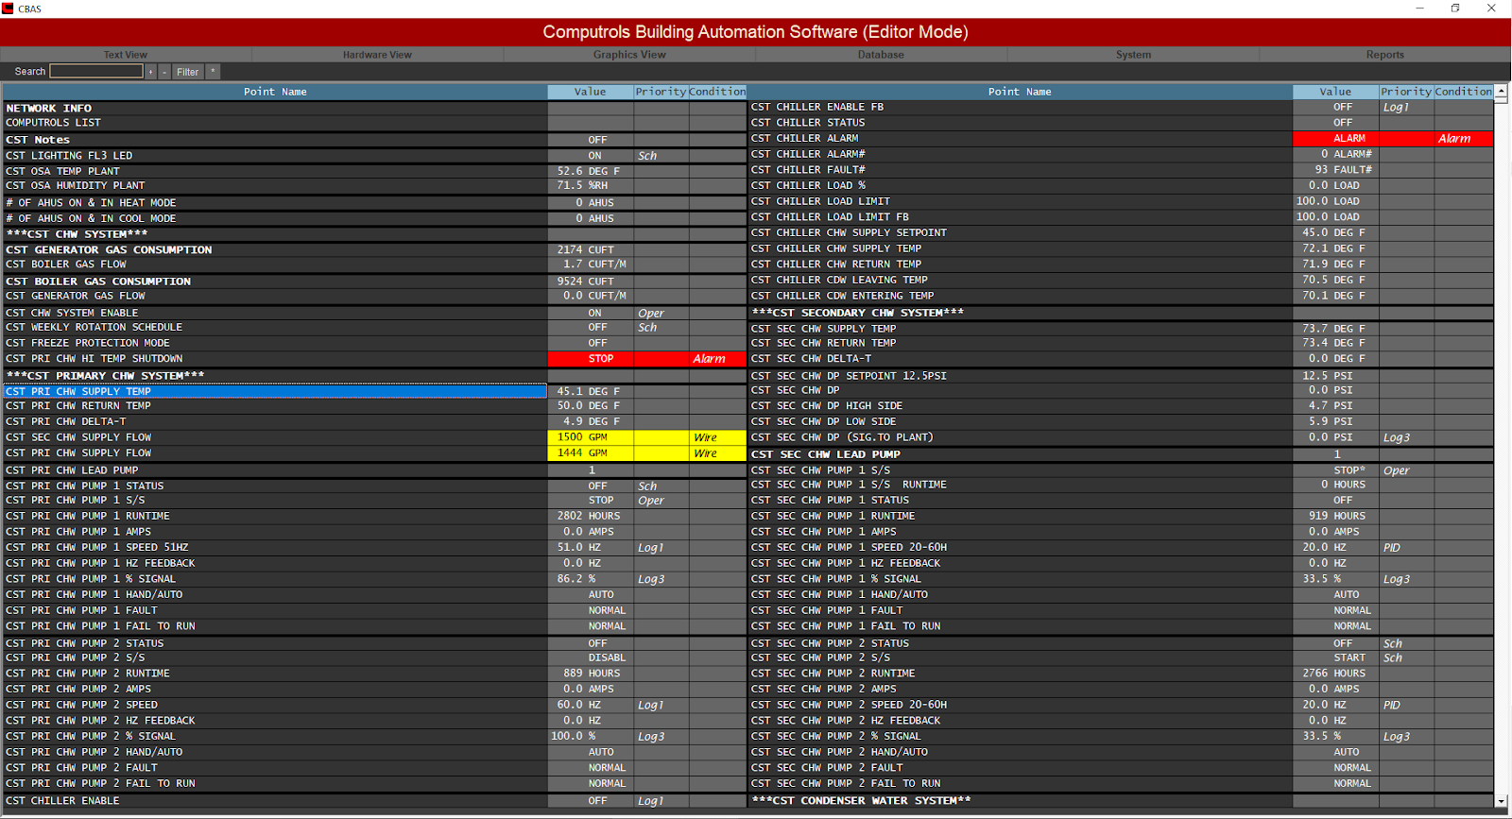Screen dimensions: 1512x819
Task: Click the left table Value column header
Action: pyautogui.click(x=591, y=92)
